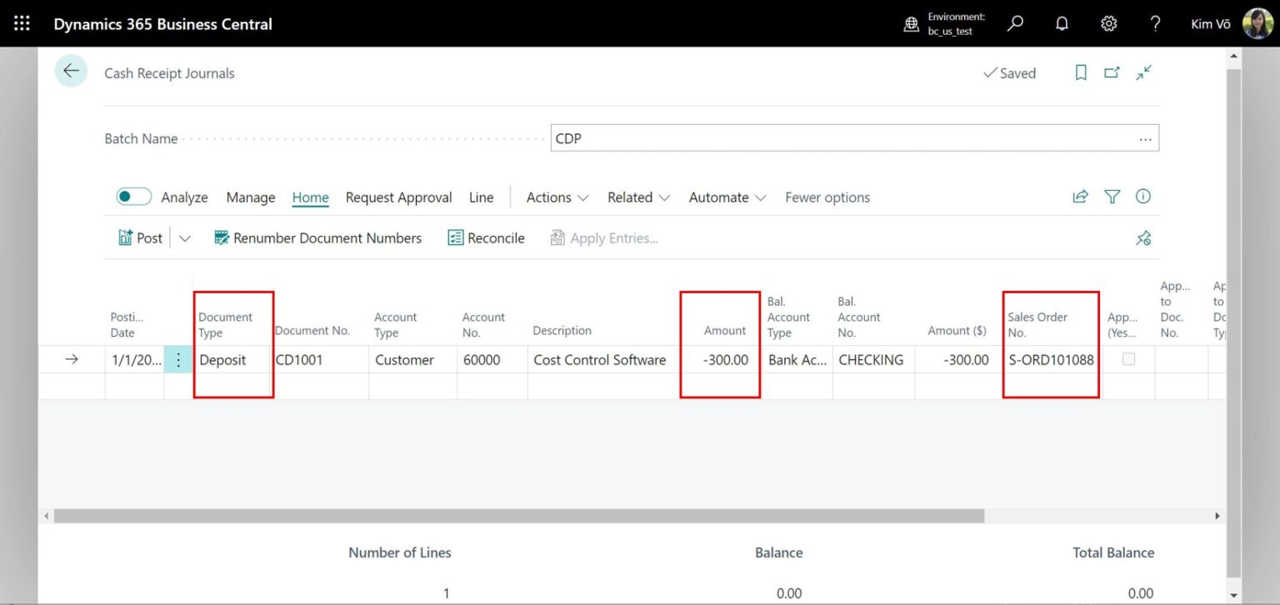Click the Customer account type cell
The image size is (1280, 605).
point(412,360)
